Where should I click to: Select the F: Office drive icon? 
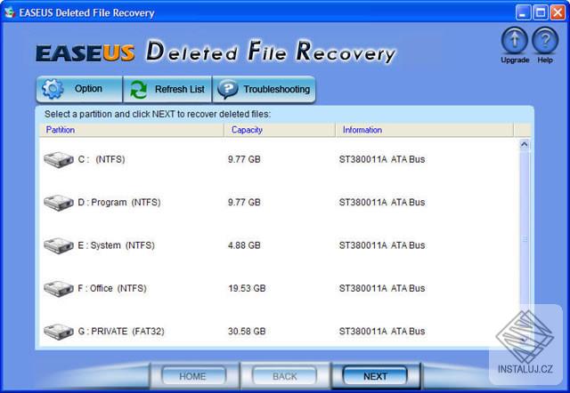[x=59, y=288]
